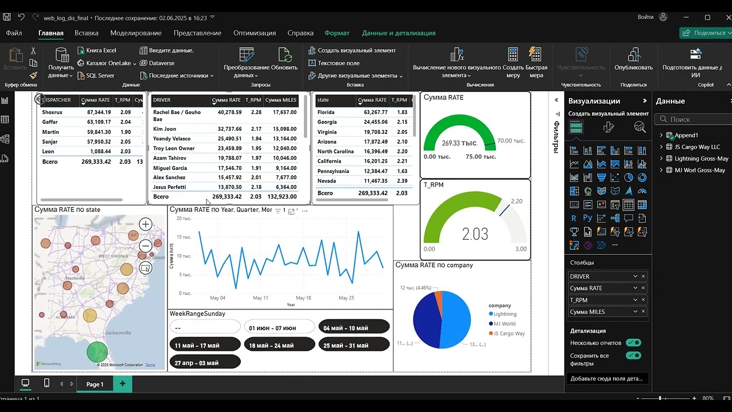Click Prepare data for AI Copilot icon
Screen dimensions: 732x412
(x=695, y=55)
